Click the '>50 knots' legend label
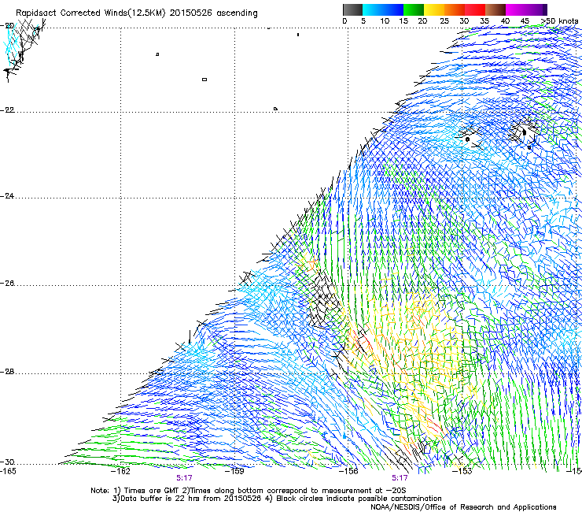The image size is (582, 512). click(x=559, y=20)
